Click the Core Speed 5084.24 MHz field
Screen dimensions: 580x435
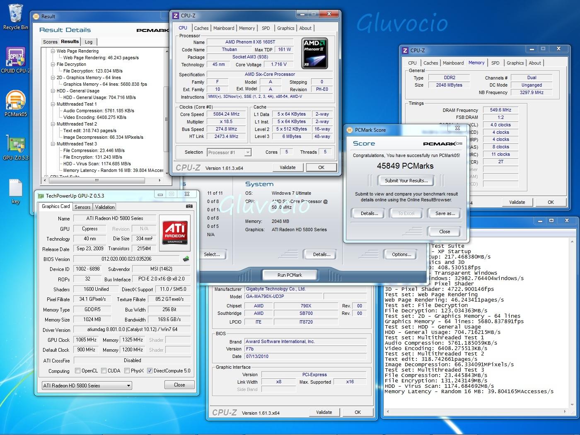(x=227, y=114)
